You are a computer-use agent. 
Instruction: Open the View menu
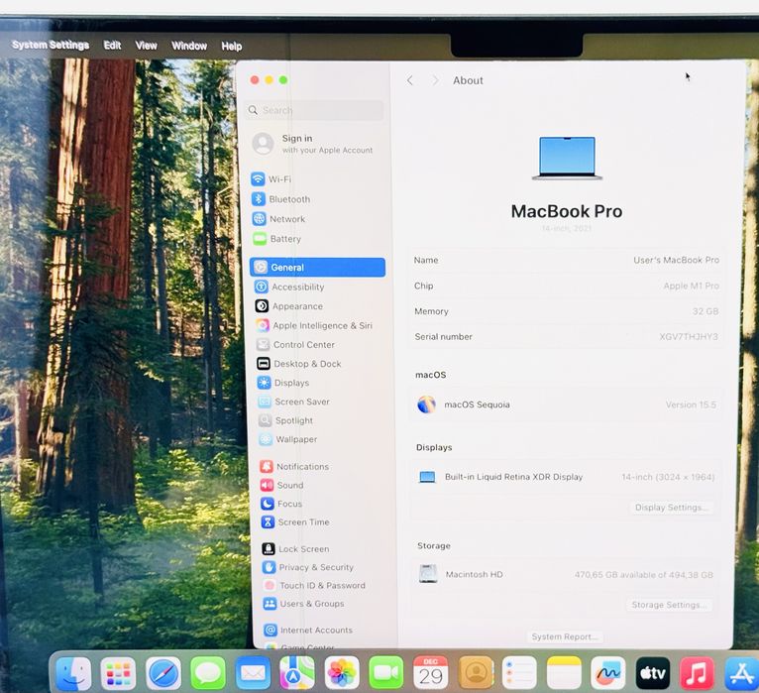[x=147, y=46]
